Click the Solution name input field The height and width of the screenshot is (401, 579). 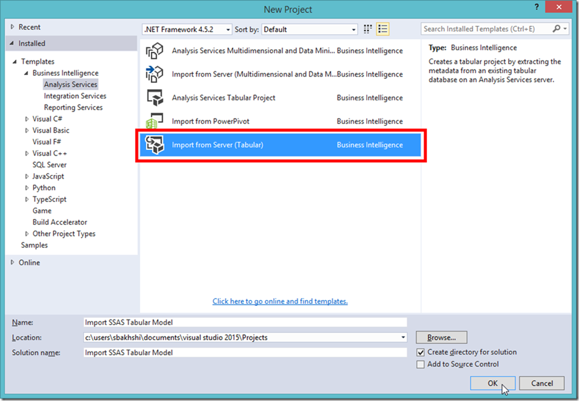245,353
